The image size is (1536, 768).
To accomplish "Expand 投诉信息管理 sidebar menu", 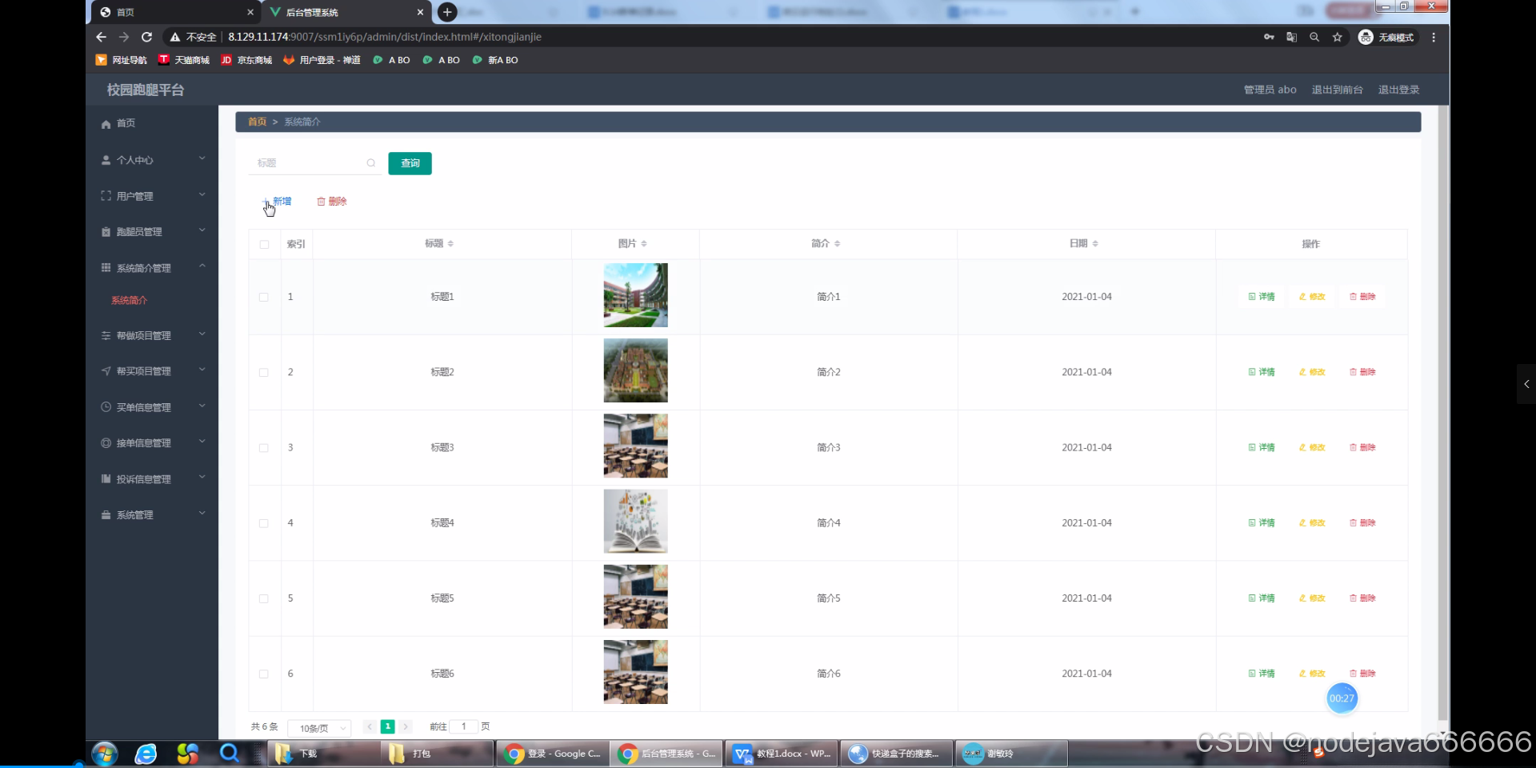I will [152, 479].
